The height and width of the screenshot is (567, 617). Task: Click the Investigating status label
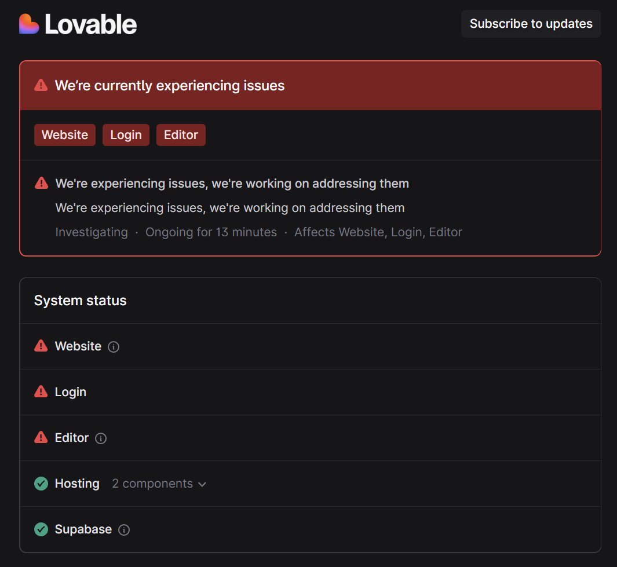coord(92,232)
